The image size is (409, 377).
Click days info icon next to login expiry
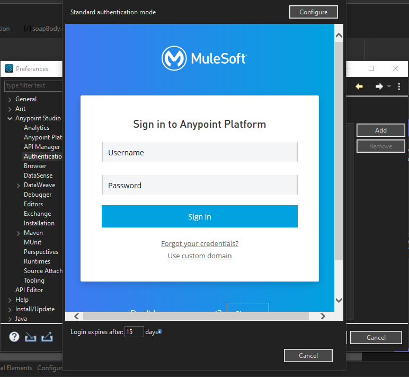pos(160,331)
